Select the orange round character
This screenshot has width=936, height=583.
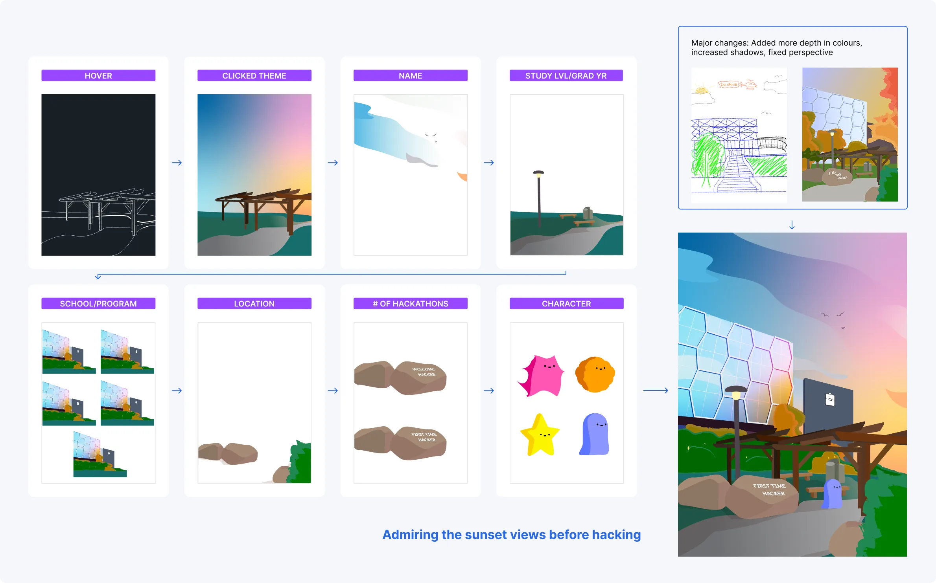(595, 374)
